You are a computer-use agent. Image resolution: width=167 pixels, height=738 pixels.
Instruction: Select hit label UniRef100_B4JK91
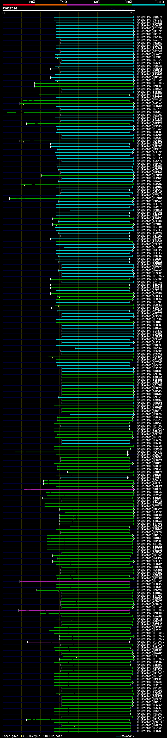(150, 524)
